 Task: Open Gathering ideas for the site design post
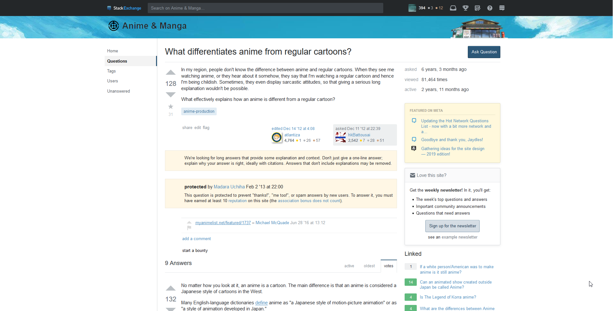(453, 151)
